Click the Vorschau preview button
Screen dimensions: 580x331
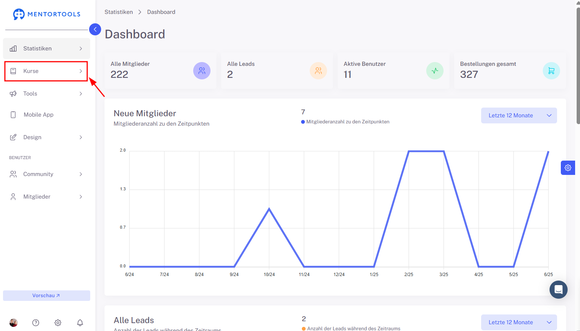(47, 296)
